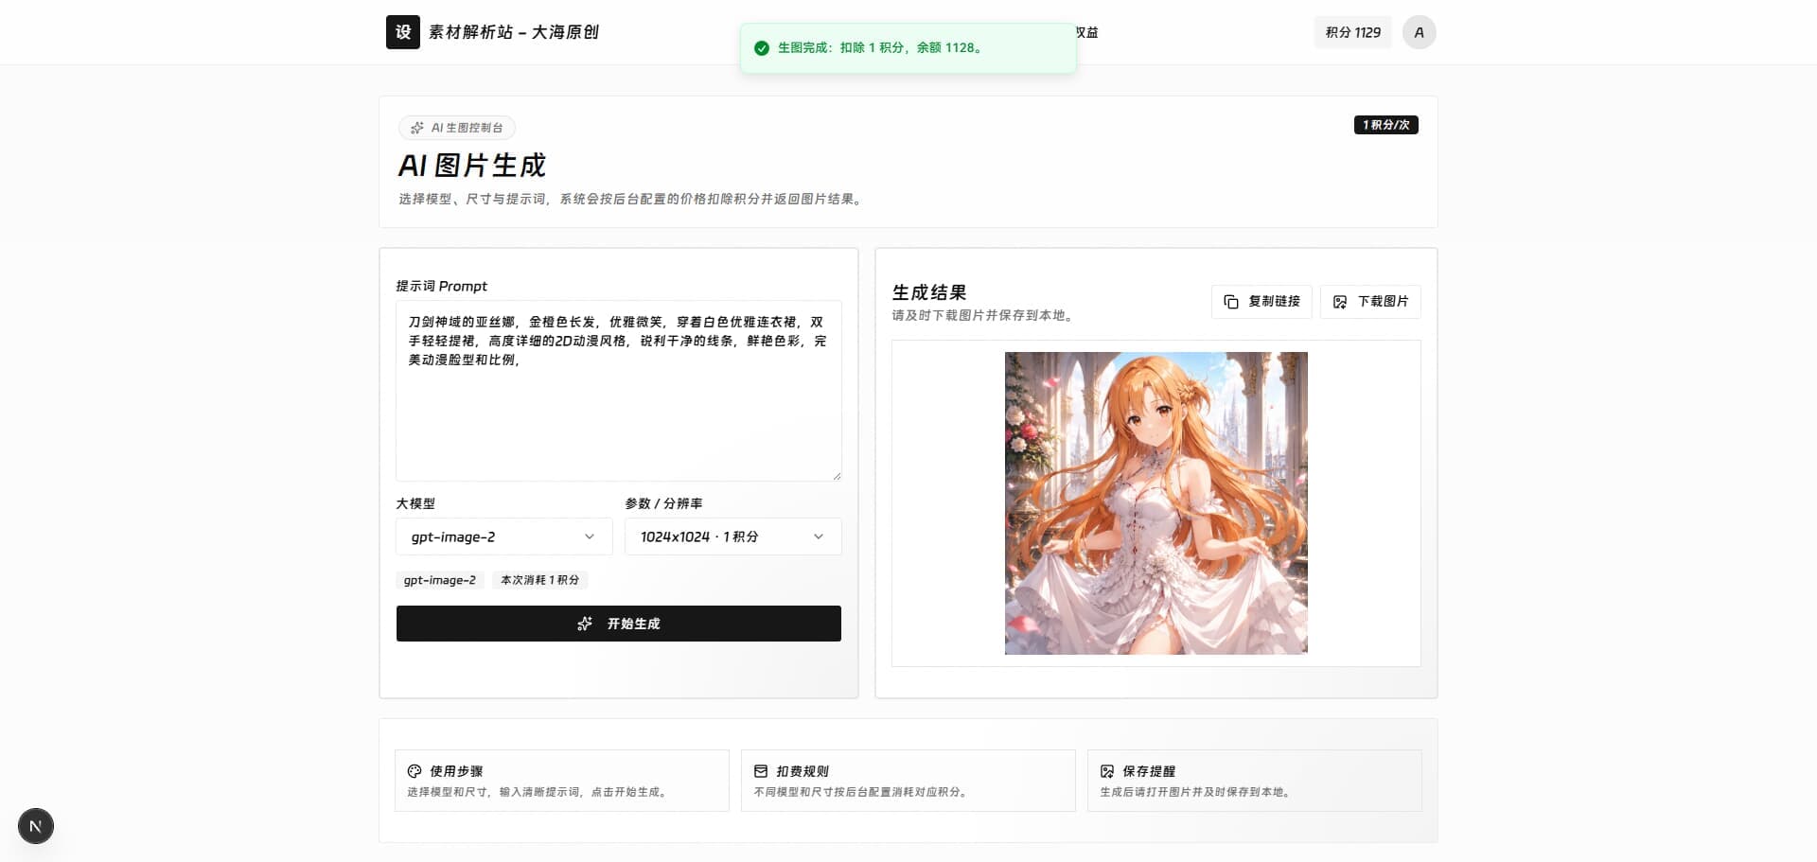The height and width of the screenshot is (862, 1817).
Task: Click the 提示词 Prompt label
Action: [x=442, y=286]
